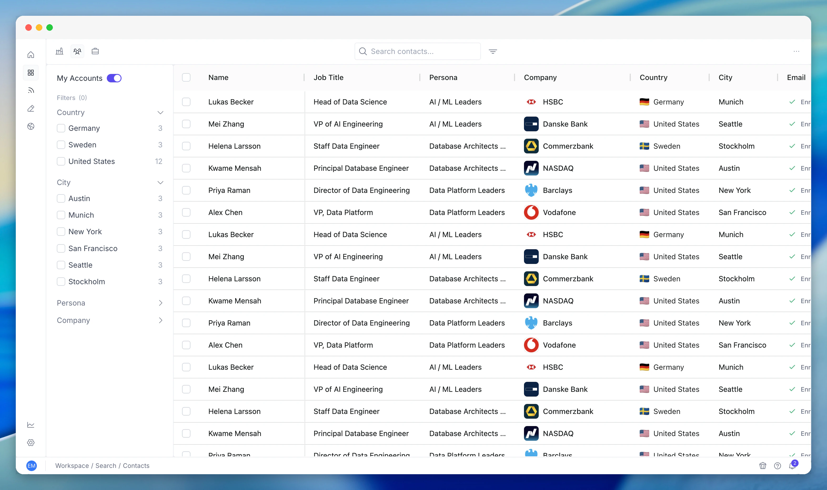This screenshot has width=827, height=490.
Task: Click the Barclays logo in fifth row
Action: tap(531, 190)
